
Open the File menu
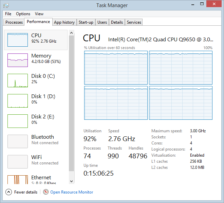(8, 14)
